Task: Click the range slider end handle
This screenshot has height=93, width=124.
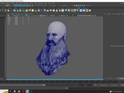Action: 44,85
